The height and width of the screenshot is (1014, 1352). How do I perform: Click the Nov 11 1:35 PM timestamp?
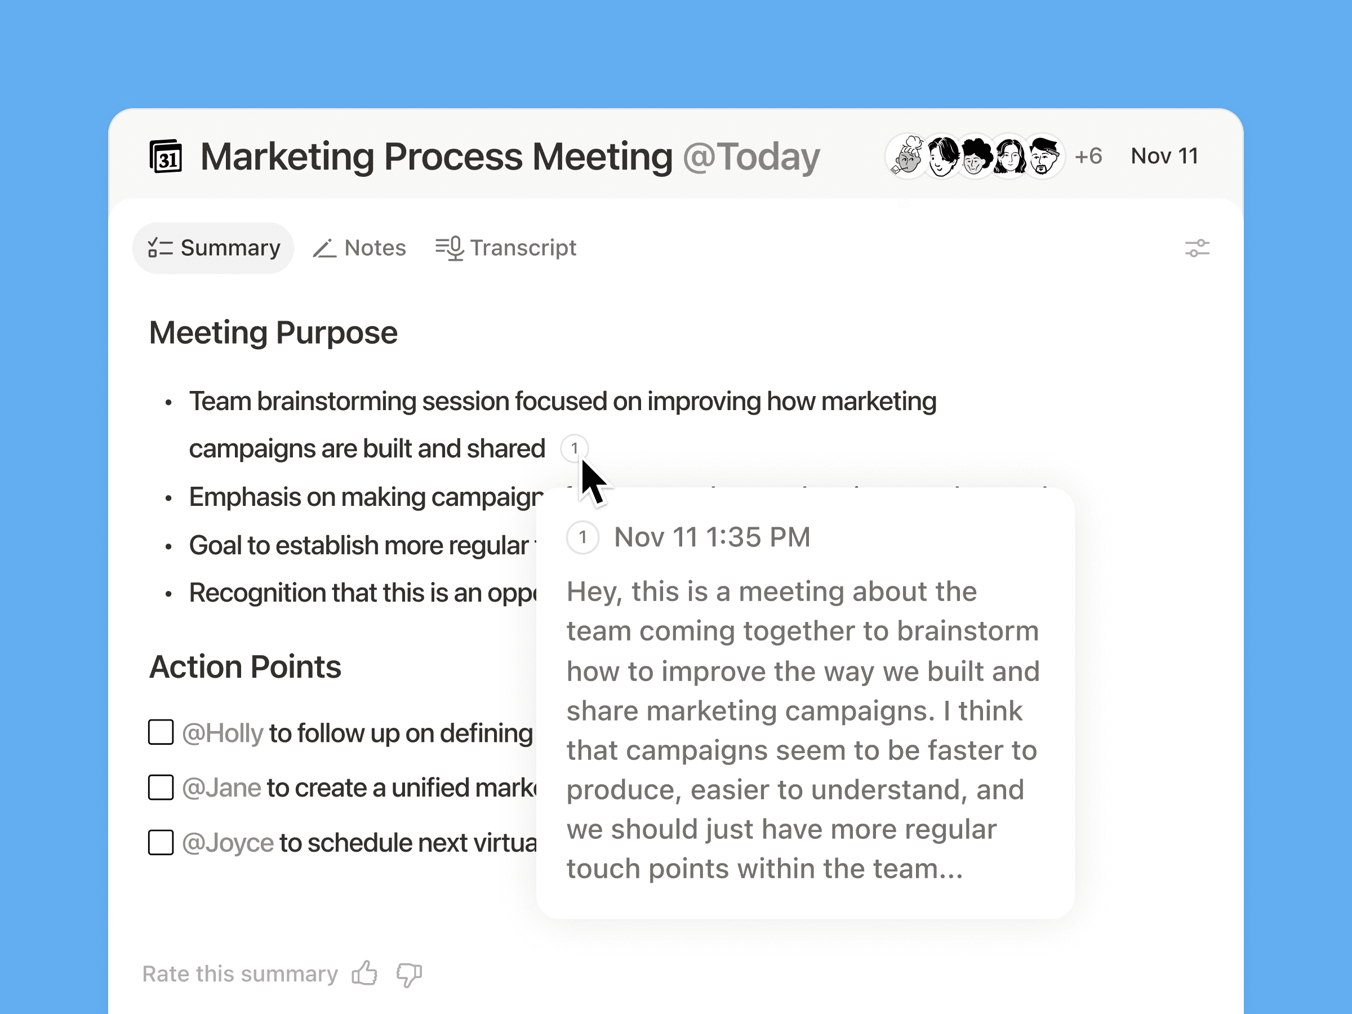point(713,537)
